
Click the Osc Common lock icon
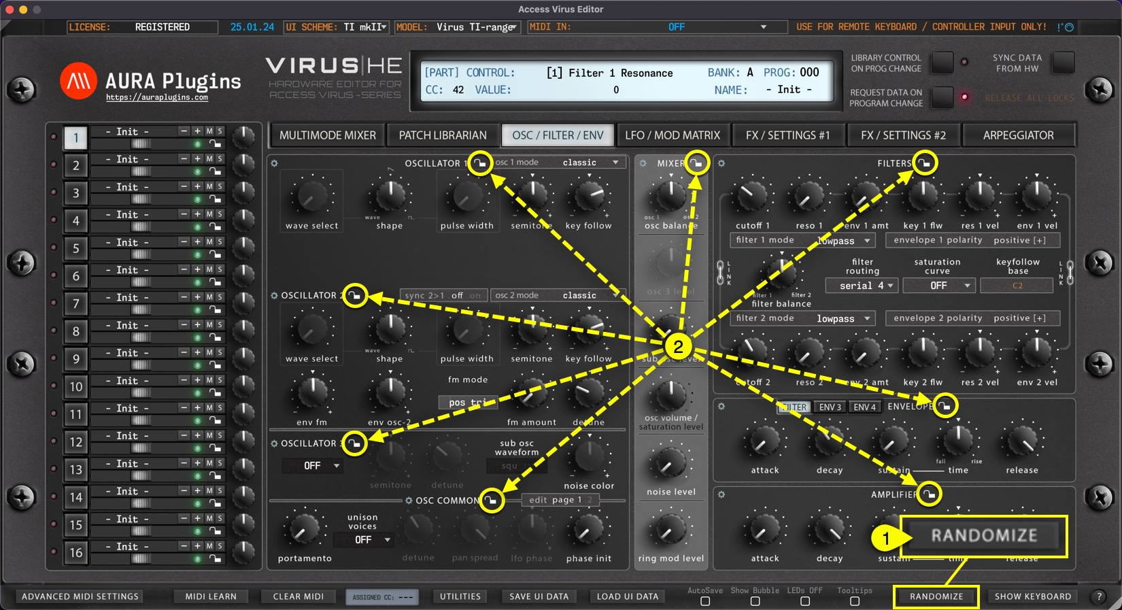point(492,501)
